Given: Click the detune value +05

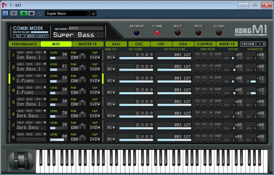Looking at the screenshot, I should click(238, 125).
